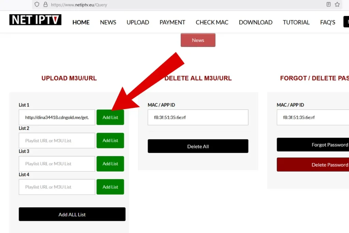Navigate to CHECK MAC page

pos(212,23)
